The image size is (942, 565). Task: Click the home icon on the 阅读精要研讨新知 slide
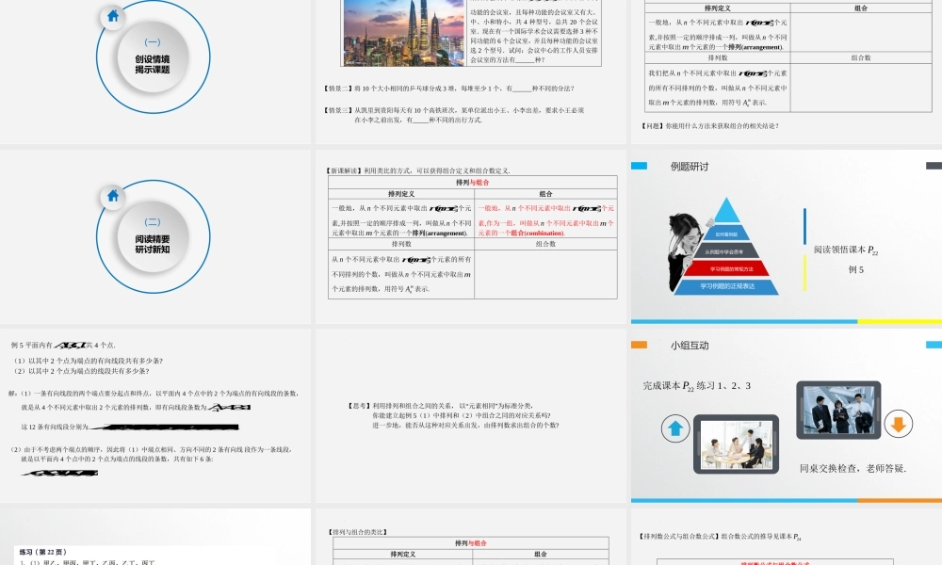point(111,195)
